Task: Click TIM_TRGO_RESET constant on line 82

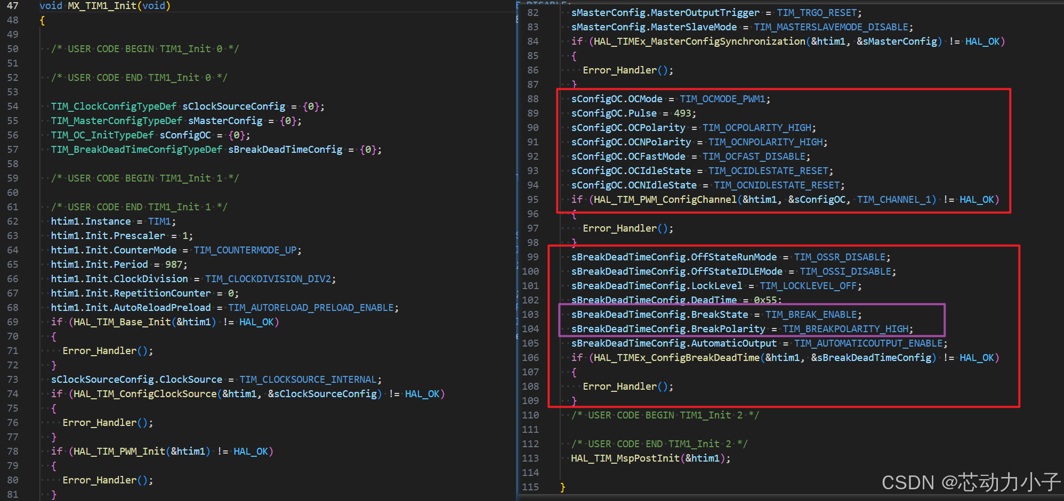Action: [817, 13]
